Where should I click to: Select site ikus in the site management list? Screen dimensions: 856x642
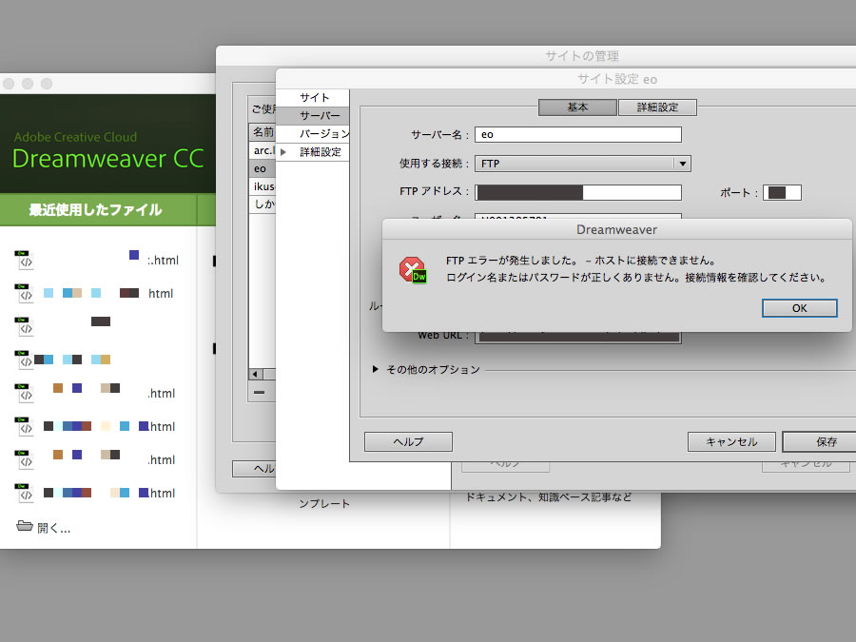263,186
